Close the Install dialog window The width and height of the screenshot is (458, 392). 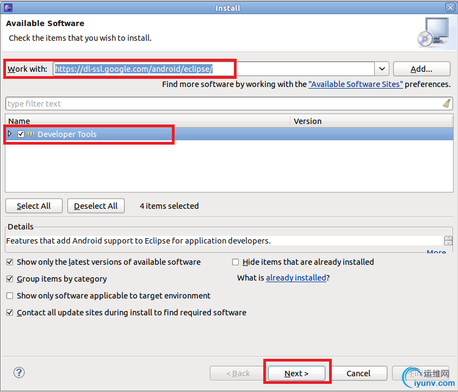(450, 8)
